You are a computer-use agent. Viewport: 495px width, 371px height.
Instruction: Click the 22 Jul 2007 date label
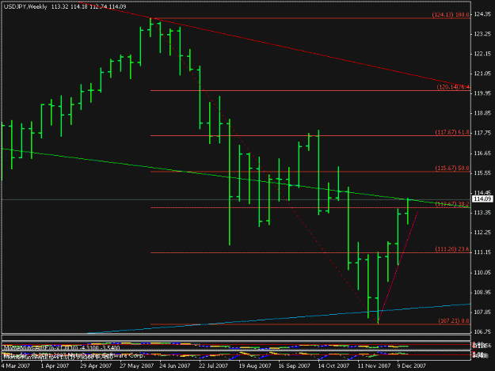click(x=213, y=366)
